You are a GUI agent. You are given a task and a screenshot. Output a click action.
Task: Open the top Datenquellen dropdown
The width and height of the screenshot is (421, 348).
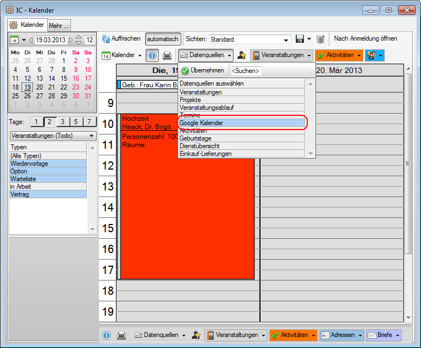(206, 55)
